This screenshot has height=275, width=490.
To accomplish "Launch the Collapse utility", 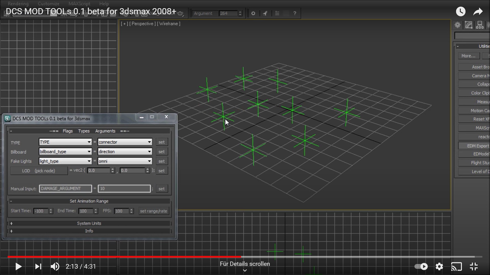I will (474, 84).
